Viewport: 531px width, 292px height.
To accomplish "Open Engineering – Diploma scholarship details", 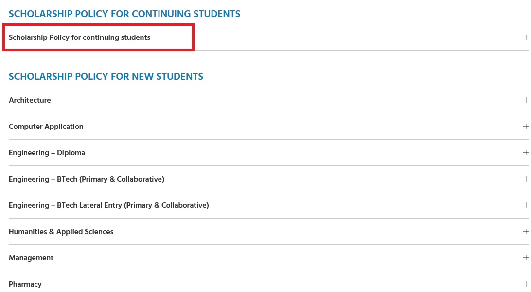I will click(x=47, y=153).
